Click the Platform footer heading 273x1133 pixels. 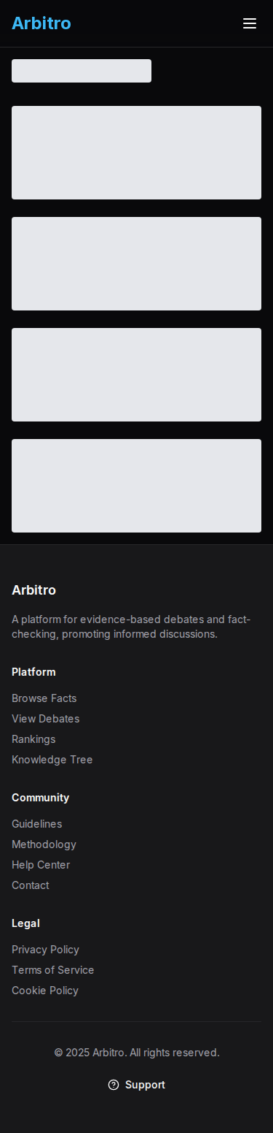[33, 672]
